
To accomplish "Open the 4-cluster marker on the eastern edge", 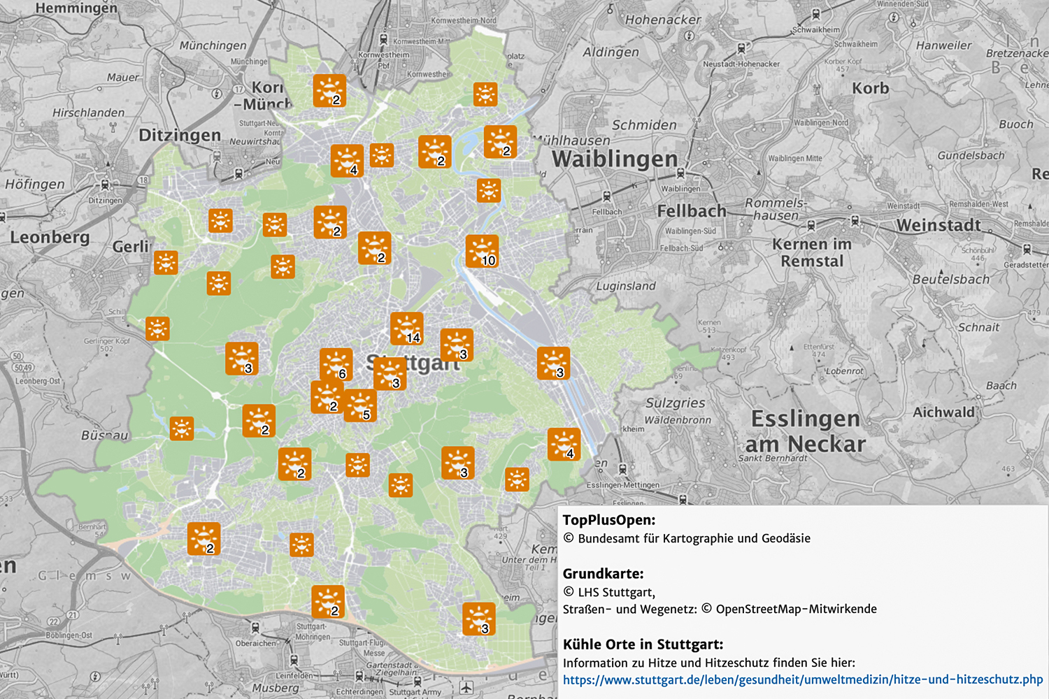I will pos(564,445).
